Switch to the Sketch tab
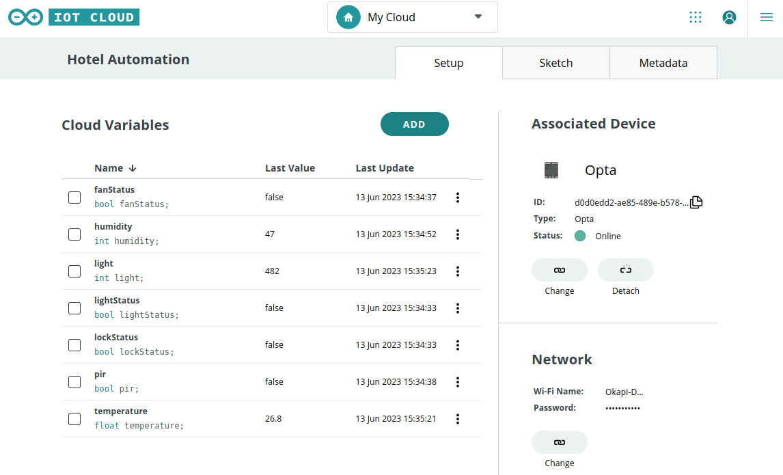This screenshot has height=475, width=783. (555, 63)
